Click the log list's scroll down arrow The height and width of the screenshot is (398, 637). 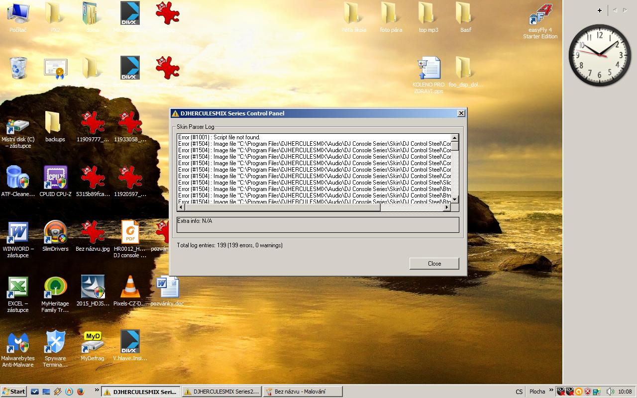[x=455, y=199]
